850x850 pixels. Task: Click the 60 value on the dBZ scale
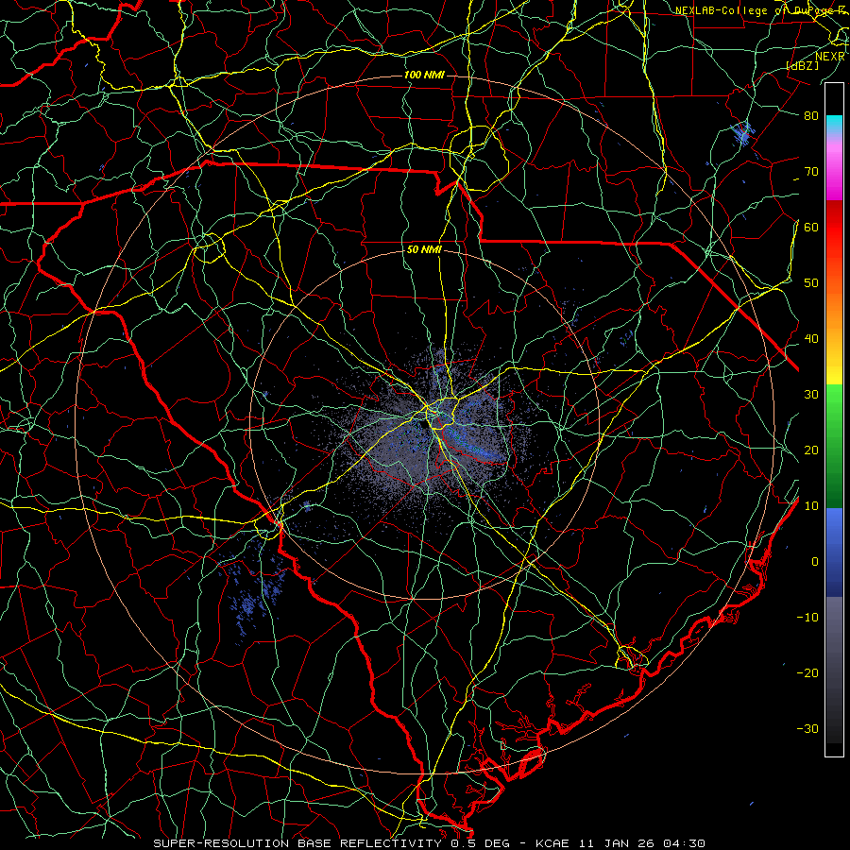point(811,227)
